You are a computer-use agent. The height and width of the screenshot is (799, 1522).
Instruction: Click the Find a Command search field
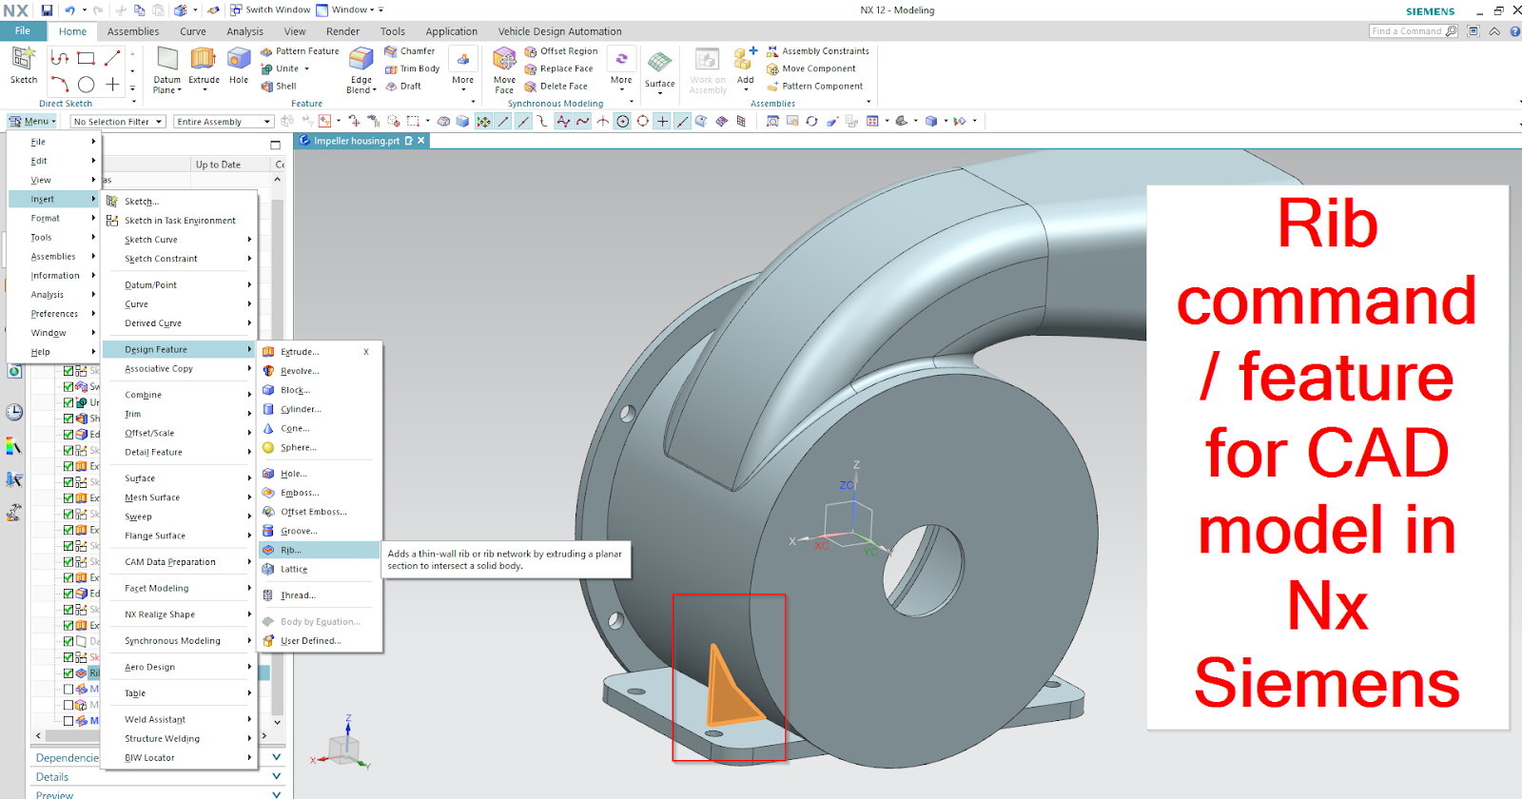point(1414,31)
